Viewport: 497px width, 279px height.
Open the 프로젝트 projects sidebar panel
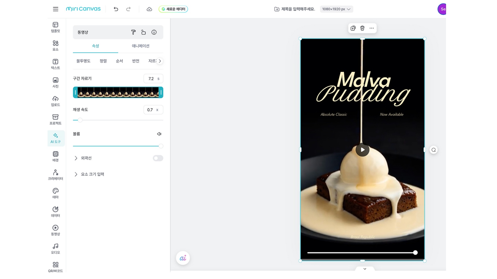tap(56, 120)
